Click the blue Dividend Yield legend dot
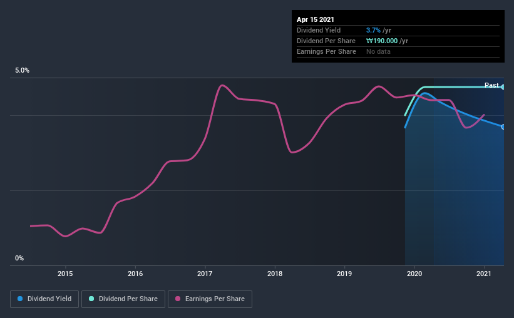 pyautogui.click(x=20, y=299)
